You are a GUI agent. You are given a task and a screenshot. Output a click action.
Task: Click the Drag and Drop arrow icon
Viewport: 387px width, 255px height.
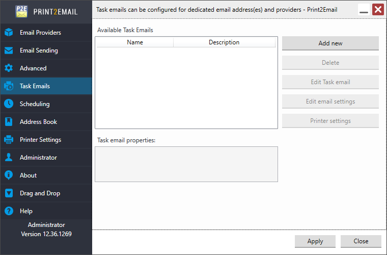tap(9, 193)
